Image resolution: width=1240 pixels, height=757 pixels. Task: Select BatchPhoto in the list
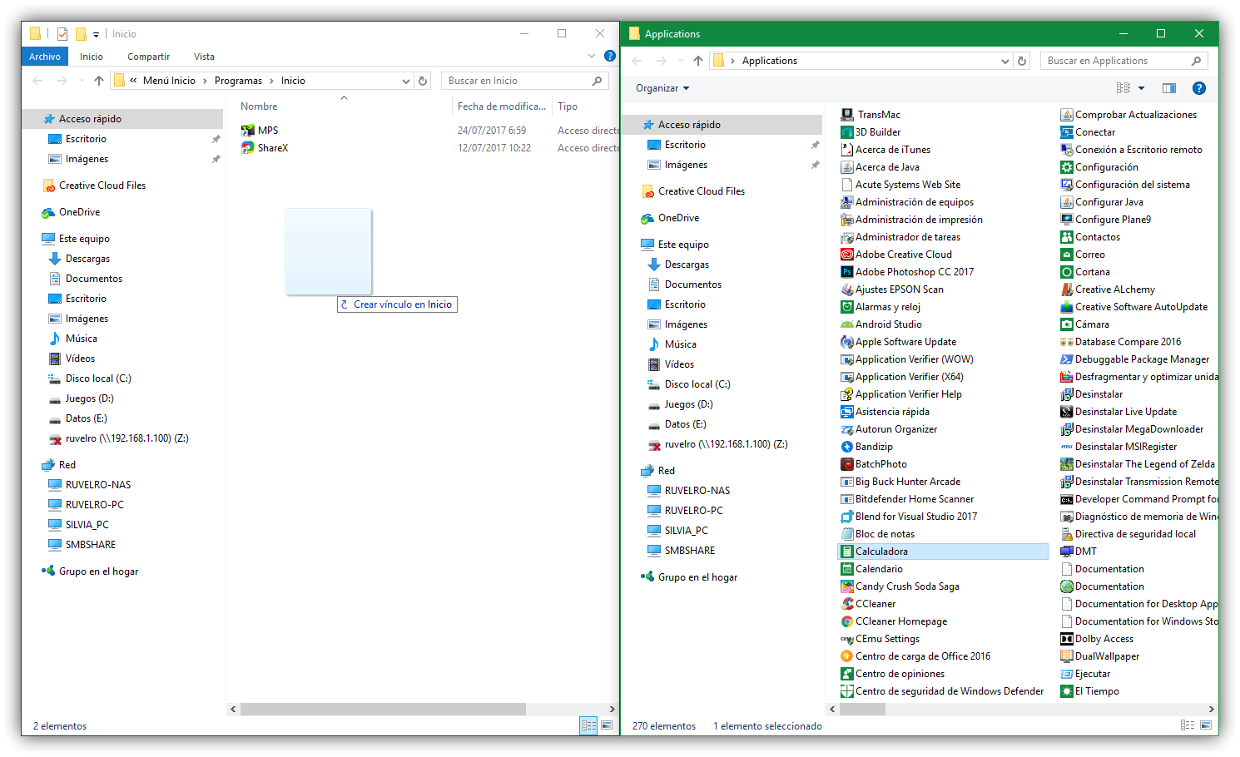[874, 464]
